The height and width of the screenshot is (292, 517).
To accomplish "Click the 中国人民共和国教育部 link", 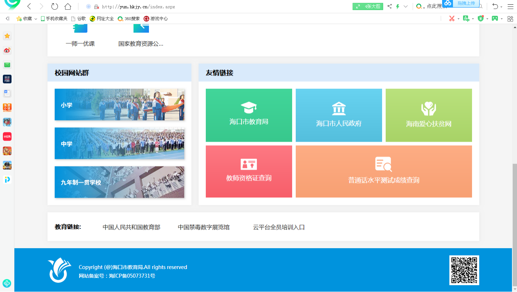I will tap(131, 227).
